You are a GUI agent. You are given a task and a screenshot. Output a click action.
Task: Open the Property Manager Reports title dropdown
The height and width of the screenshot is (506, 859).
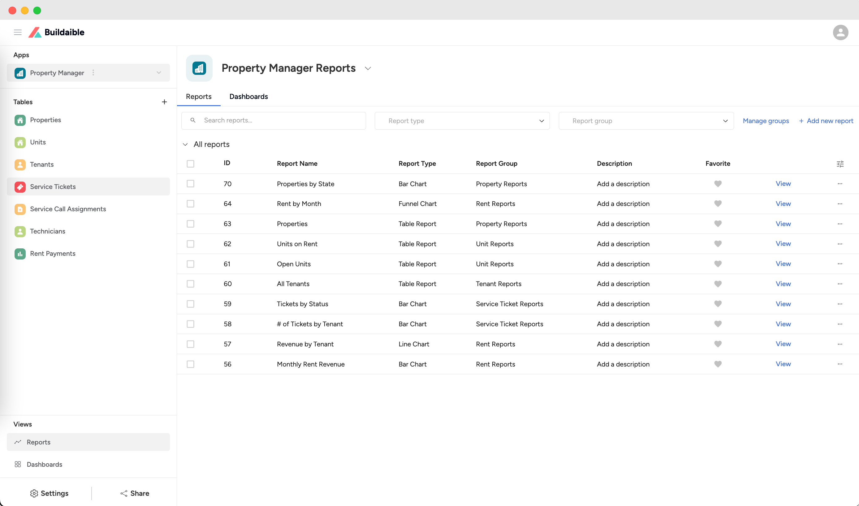point(368,69)
